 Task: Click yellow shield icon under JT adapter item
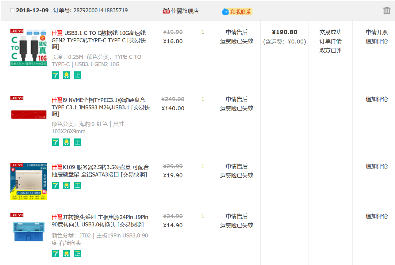click(x=67, y=254)
